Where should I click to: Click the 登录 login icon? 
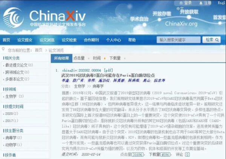(x=181, y=3)
